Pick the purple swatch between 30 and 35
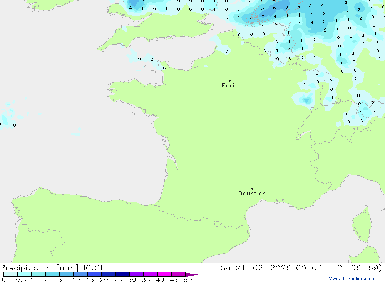This screenshot has width=385, height=282. 137,274
